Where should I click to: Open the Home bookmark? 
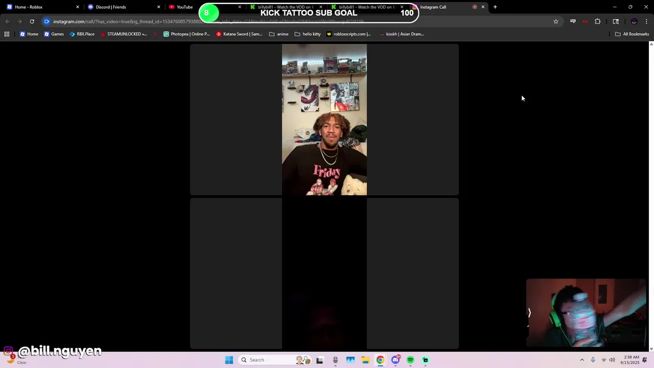29,34
